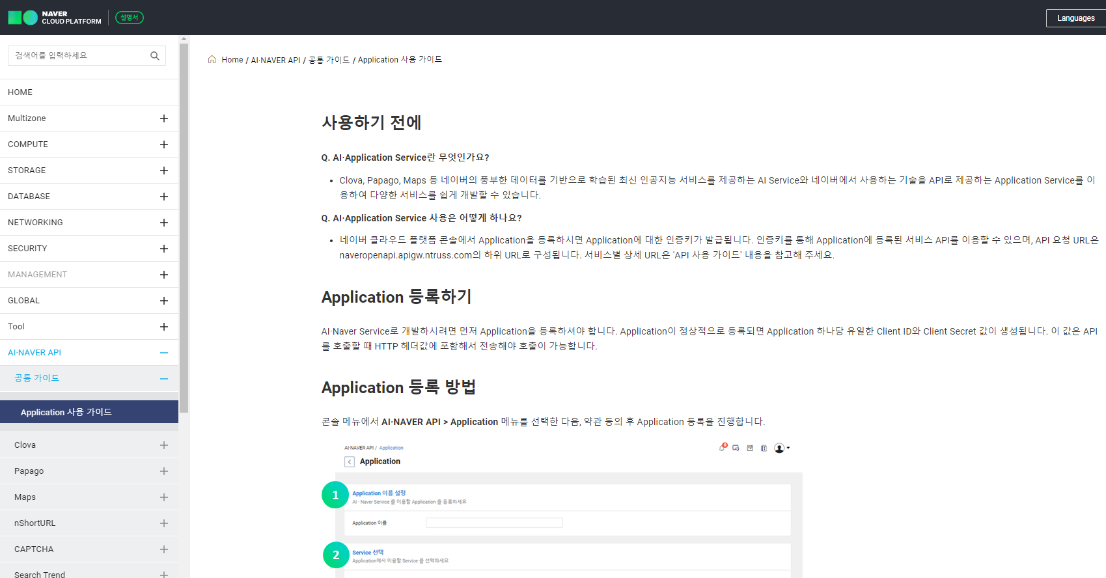1106x578 pixels.
Task: Select Application 사용 가이드 menu item
Action: coord(89,412)
